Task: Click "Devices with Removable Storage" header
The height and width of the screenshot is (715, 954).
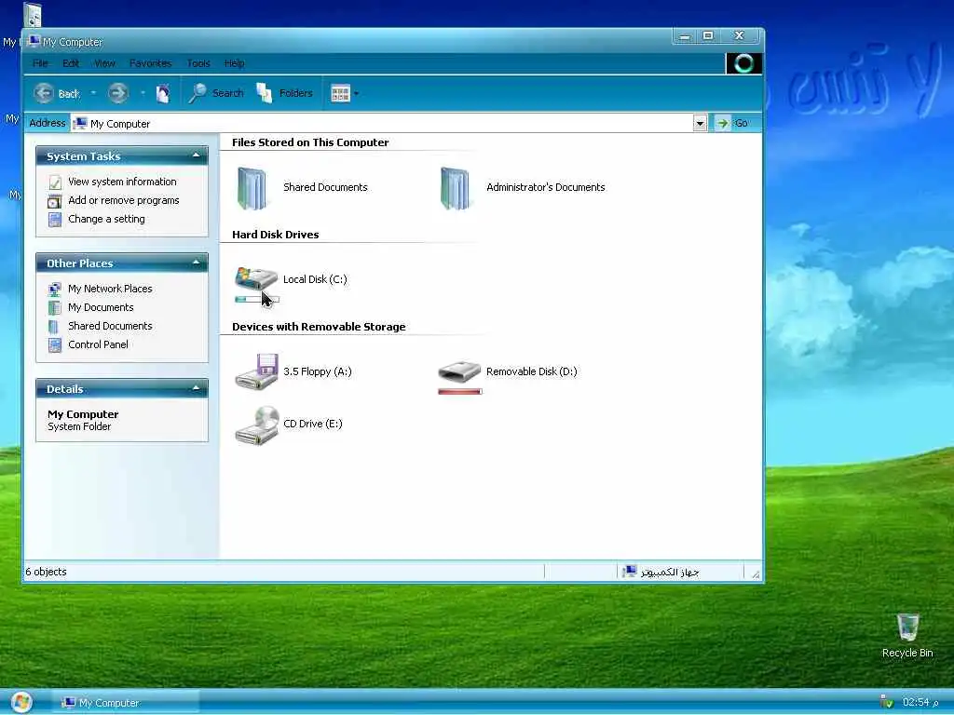Action: point(319,327)
